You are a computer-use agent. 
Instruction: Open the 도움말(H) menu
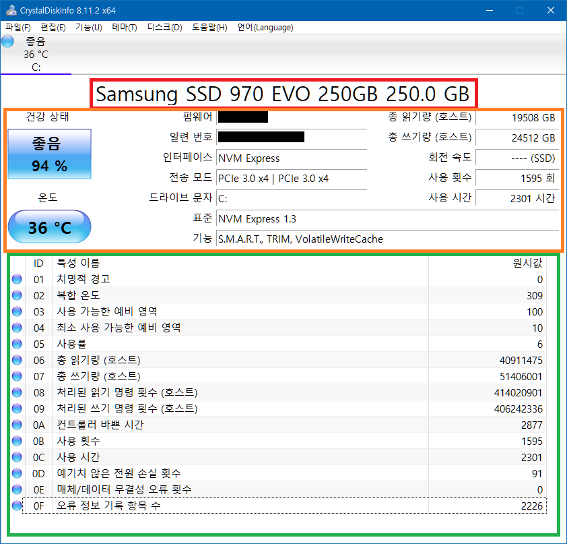(209, 28)
